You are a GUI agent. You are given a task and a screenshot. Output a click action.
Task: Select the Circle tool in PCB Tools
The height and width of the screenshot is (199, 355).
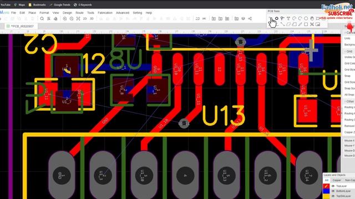coord(306,18)
